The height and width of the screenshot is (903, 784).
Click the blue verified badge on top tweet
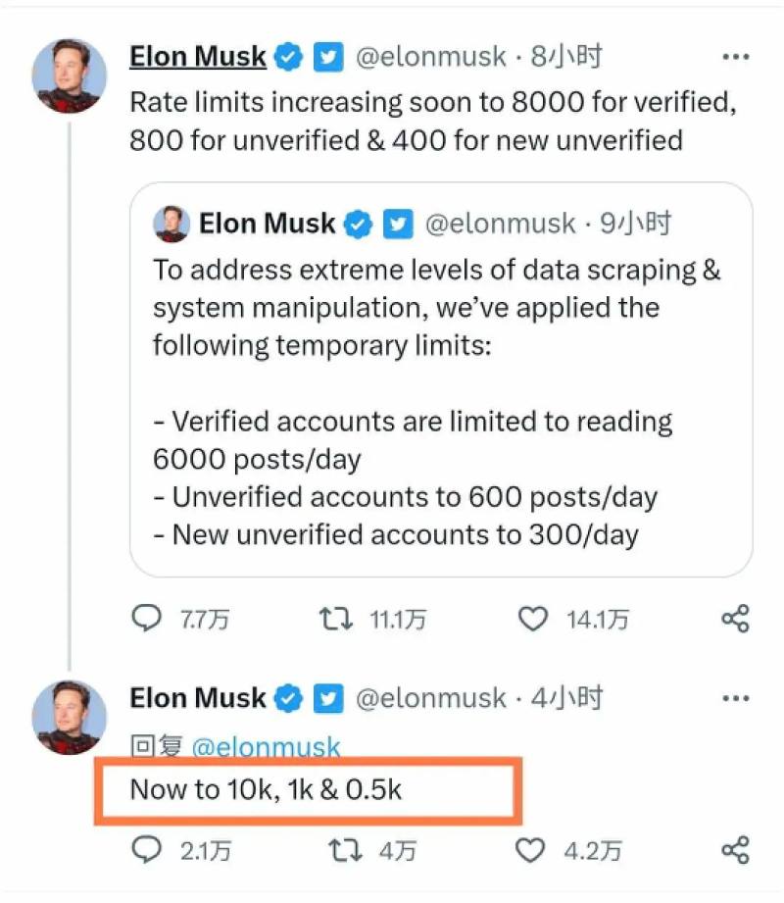pyautogui.click(x=287, y=58)
